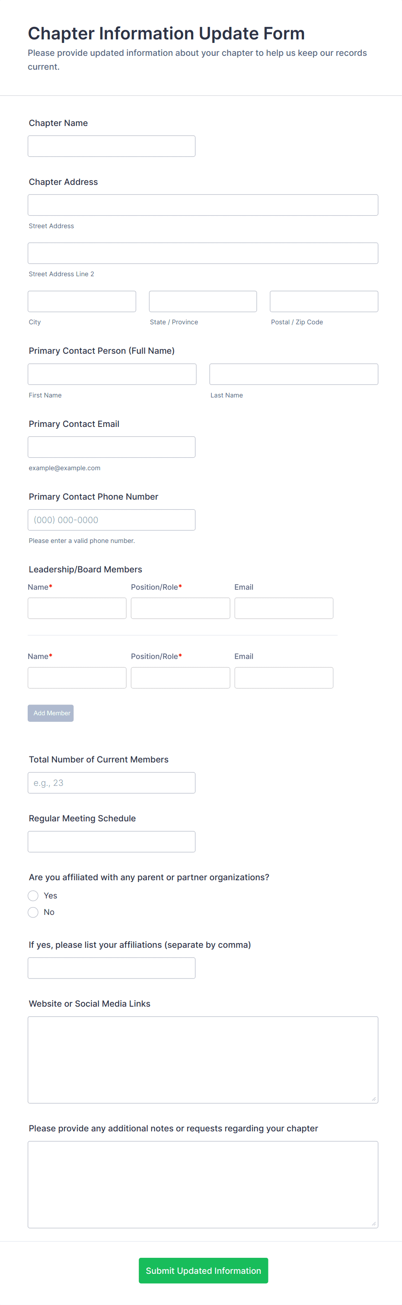Select the Last Name input field
Viewport: 402px width, 1305px height.
[293, 375]
